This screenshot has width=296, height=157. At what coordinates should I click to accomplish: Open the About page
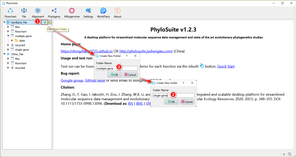pos(117,13)
